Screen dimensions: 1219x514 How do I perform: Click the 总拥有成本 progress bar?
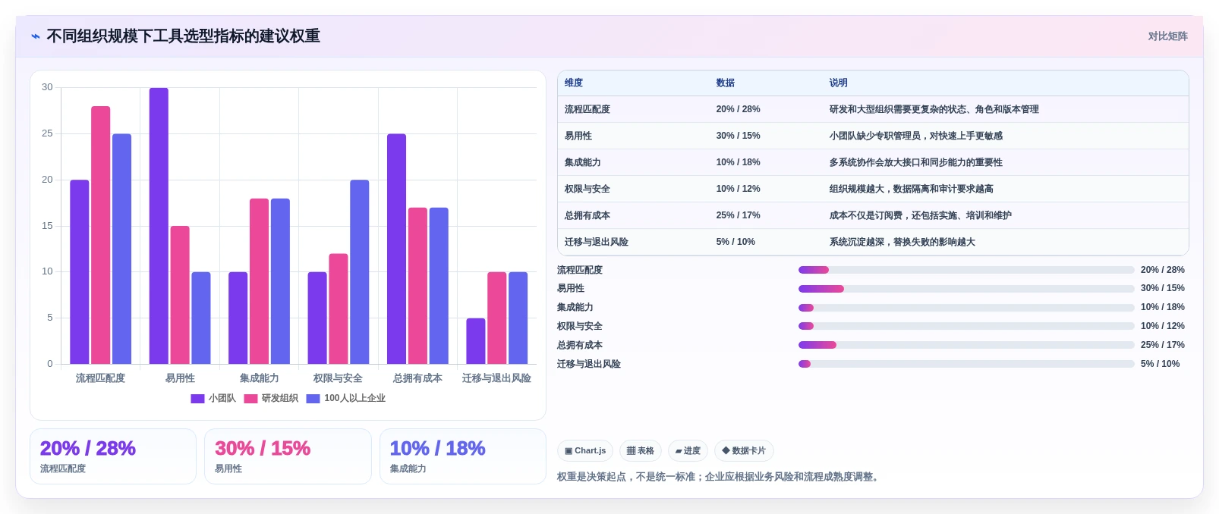[966, 345]
